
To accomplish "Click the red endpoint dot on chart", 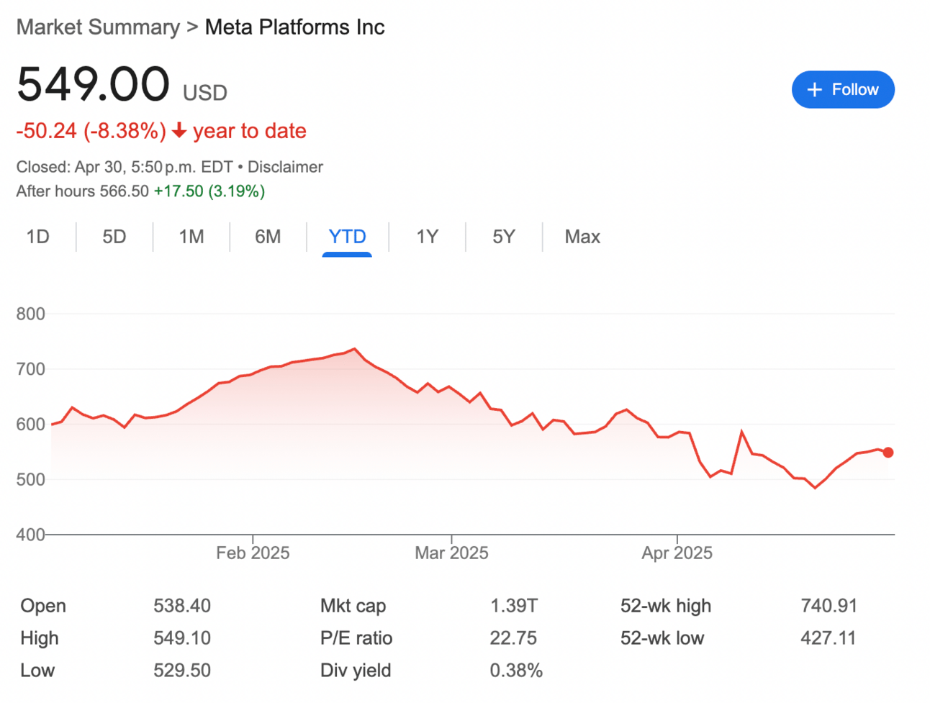I will 888,453.
